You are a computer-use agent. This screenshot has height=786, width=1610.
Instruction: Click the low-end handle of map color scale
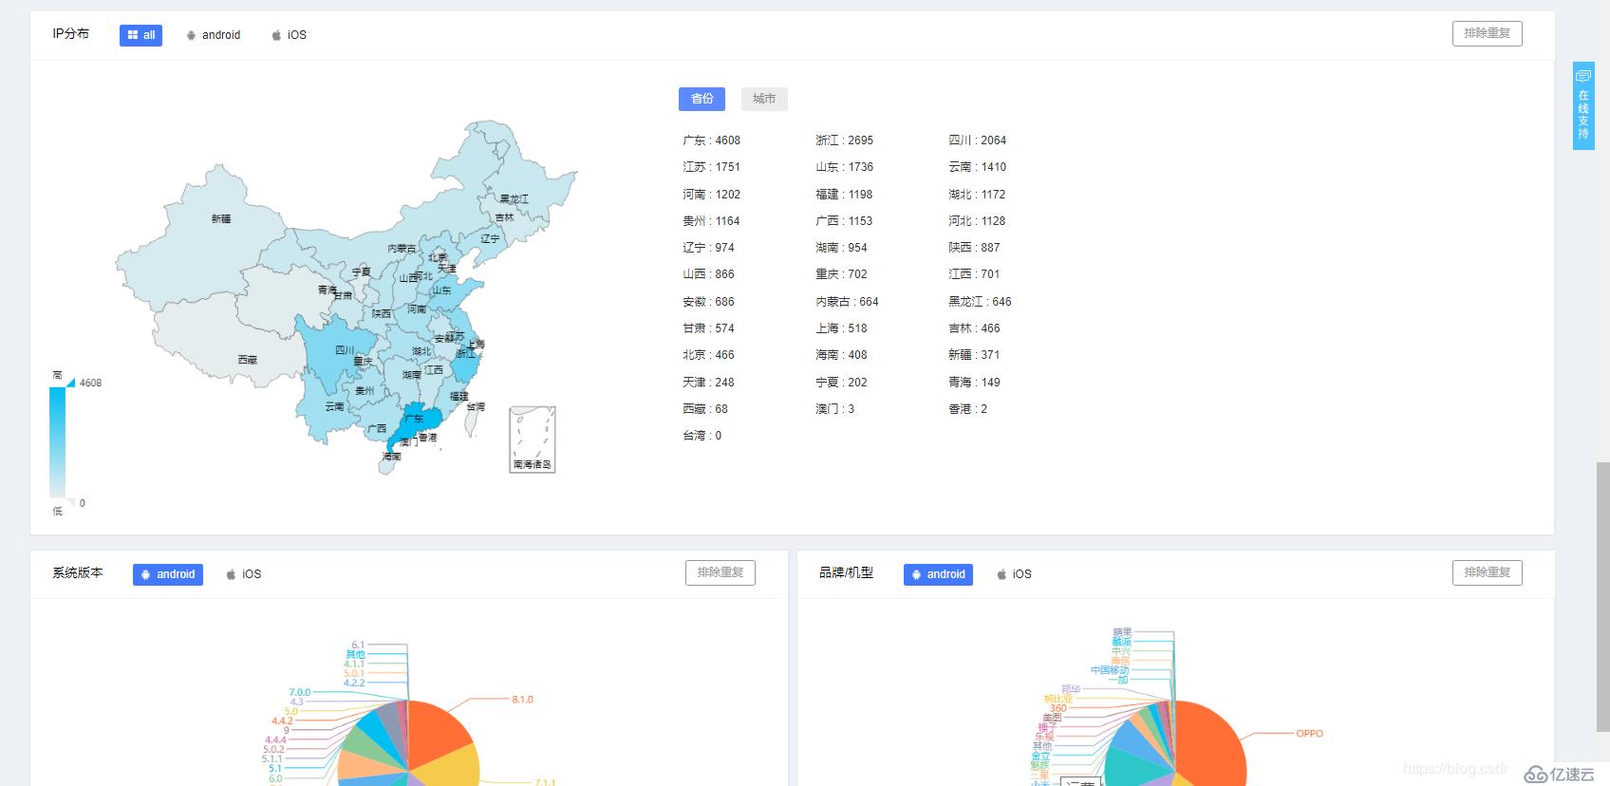point(70,502)
